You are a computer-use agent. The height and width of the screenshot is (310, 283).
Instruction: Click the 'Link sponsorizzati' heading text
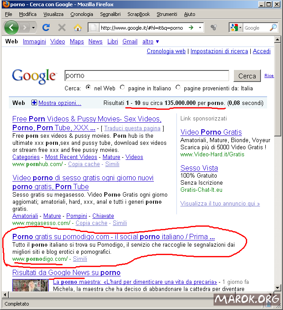[x=203, y=118]
